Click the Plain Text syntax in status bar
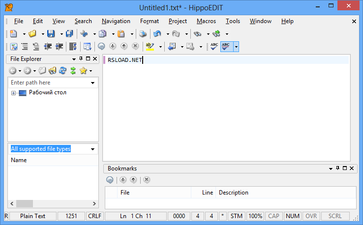This screenshot has width=363, height=225. (32, 216)
